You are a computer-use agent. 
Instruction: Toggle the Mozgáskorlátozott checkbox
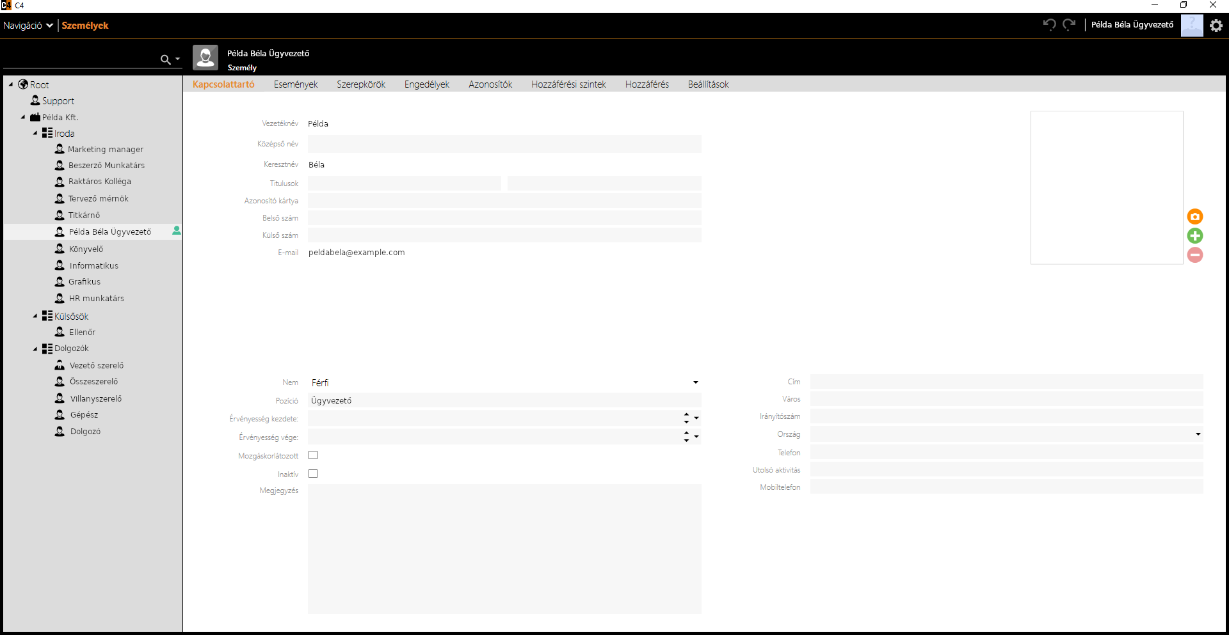tap(313, 455)
